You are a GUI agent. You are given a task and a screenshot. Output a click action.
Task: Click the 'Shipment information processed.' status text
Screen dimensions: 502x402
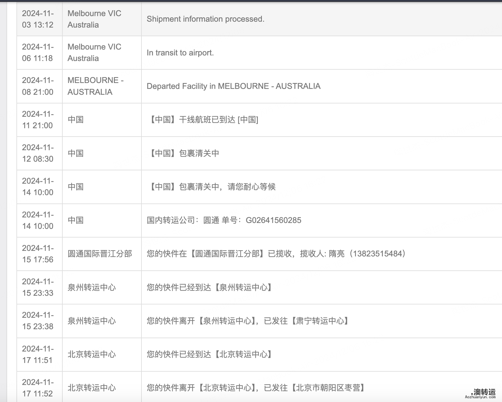tap(205, 19)
